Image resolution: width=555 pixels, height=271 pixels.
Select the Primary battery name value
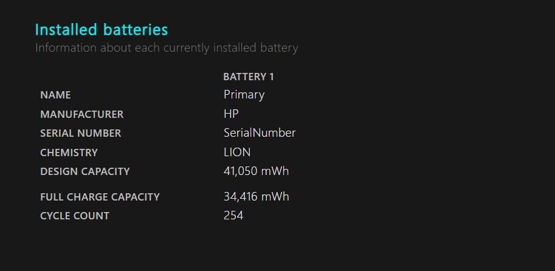point(244,94)
